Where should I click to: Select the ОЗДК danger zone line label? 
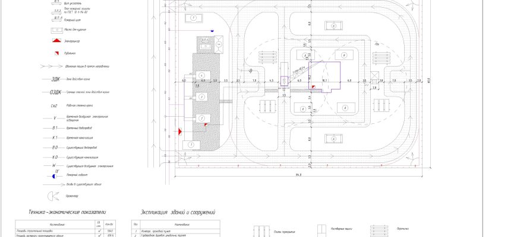point(55,92)
